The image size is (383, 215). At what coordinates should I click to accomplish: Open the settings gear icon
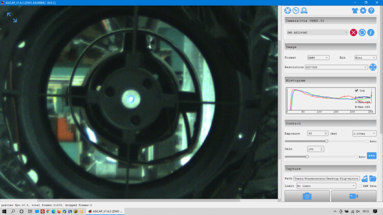click(363, 11)
